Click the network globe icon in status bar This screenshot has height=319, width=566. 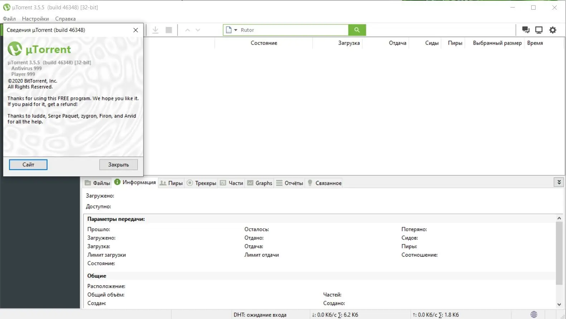point(534,315)
